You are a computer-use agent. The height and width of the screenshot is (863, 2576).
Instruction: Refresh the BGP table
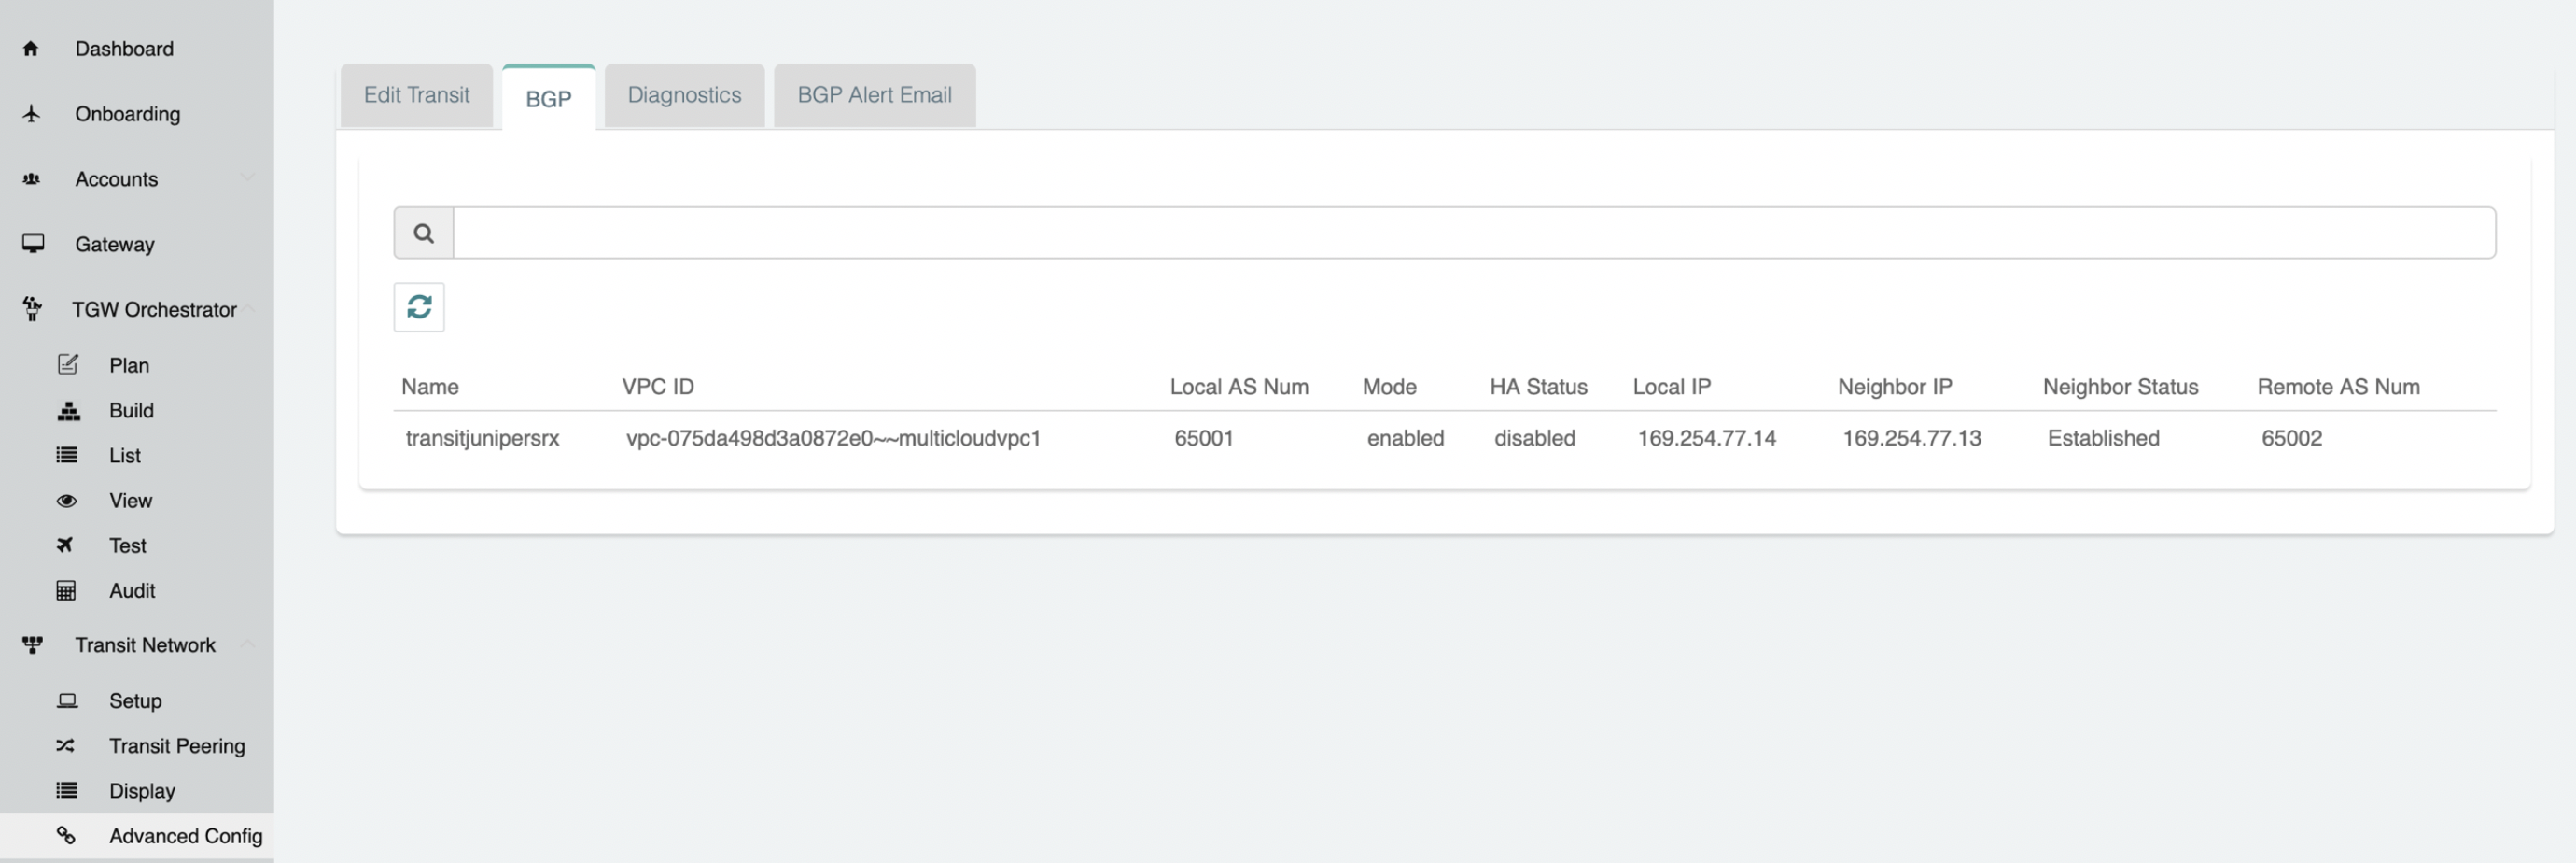coord(418,306)
